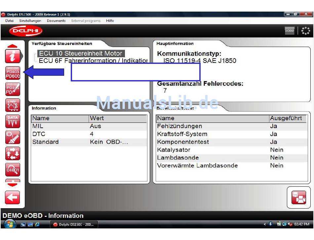This screenshot has height=240, width=314.
Task: Select the Standard row label
Action: click(46, 142)
